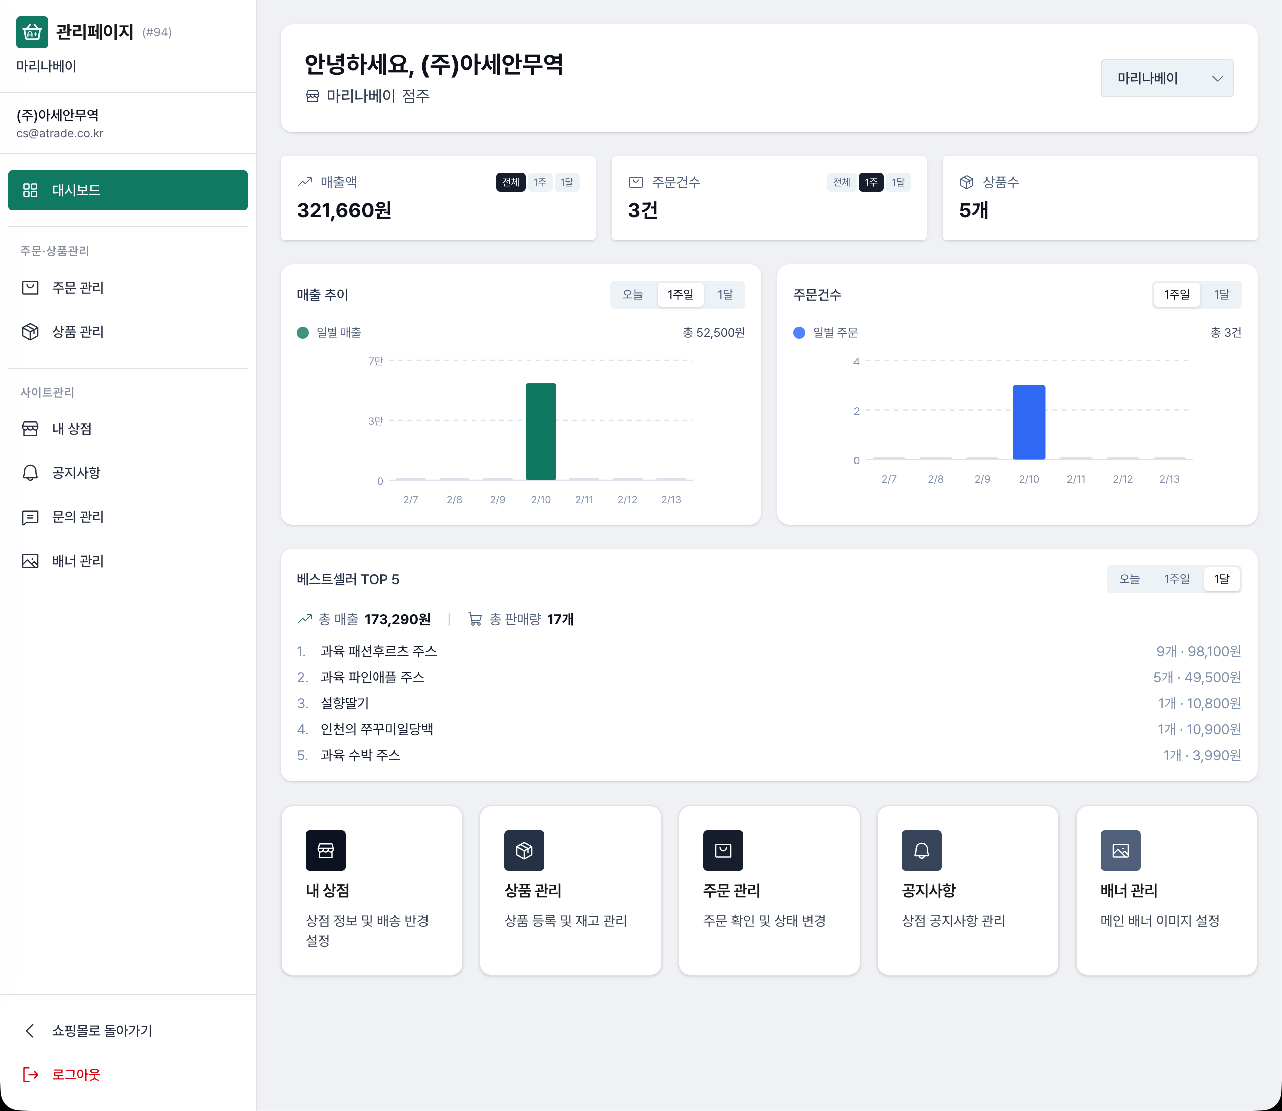Open 문의 관리 from sidebar

click(x=128, y=517)
